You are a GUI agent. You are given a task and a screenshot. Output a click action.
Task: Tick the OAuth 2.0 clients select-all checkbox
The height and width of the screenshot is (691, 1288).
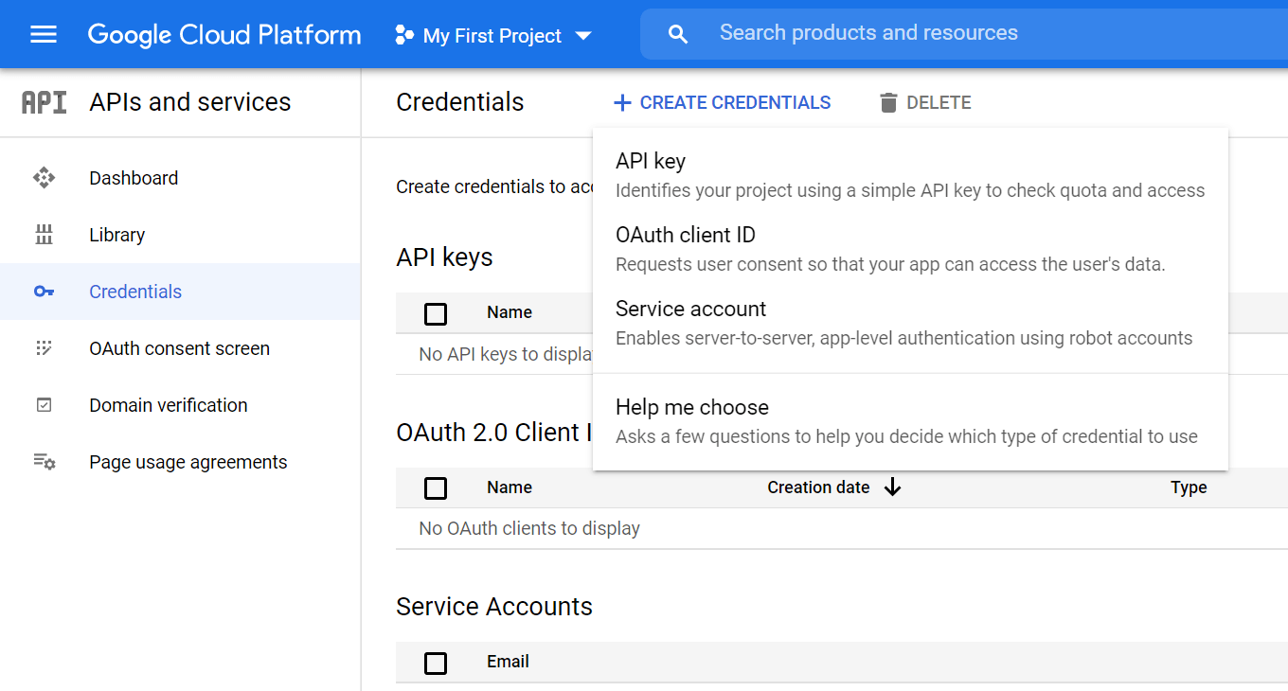pyautogui.click(x=436, y=488)
